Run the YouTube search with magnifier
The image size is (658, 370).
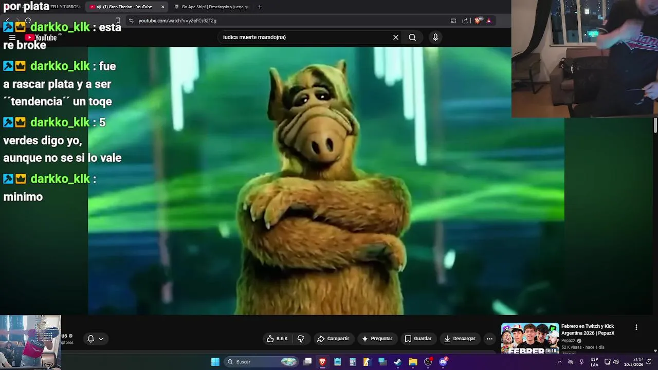(x=412, y=38)
